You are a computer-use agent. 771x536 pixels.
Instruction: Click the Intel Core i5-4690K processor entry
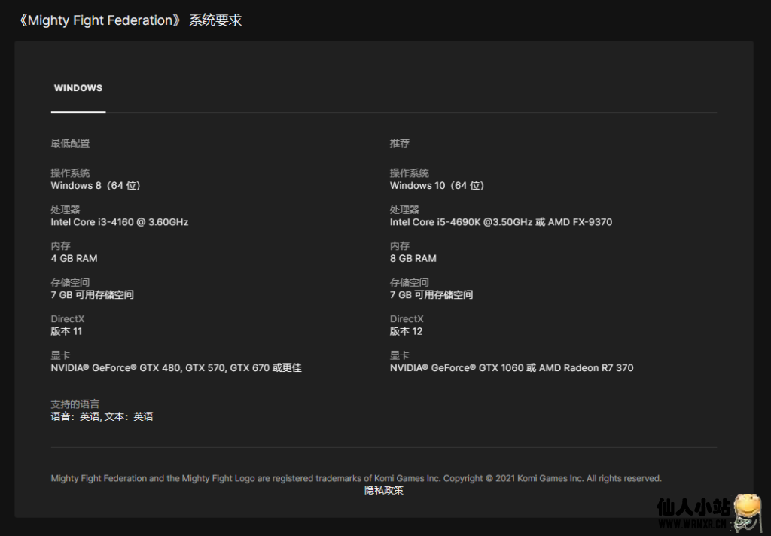point(501,222)
